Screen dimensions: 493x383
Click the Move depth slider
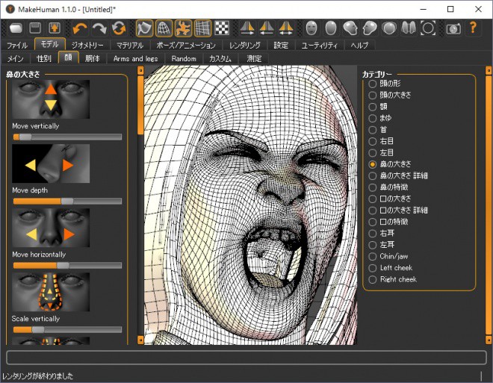pos(67,201)
